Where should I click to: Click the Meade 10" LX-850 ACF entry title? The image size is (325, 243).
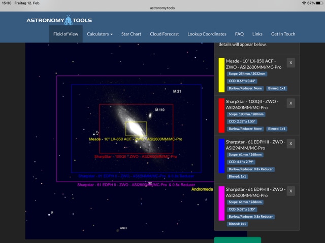click(x=253, y=64)
